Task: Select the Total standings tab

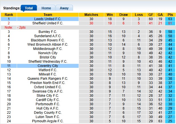Action: (x=29, y=8)
